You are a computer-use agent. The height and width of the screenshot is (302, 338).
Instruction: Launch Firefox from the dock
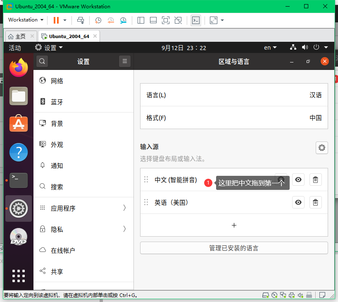point(19,67)
